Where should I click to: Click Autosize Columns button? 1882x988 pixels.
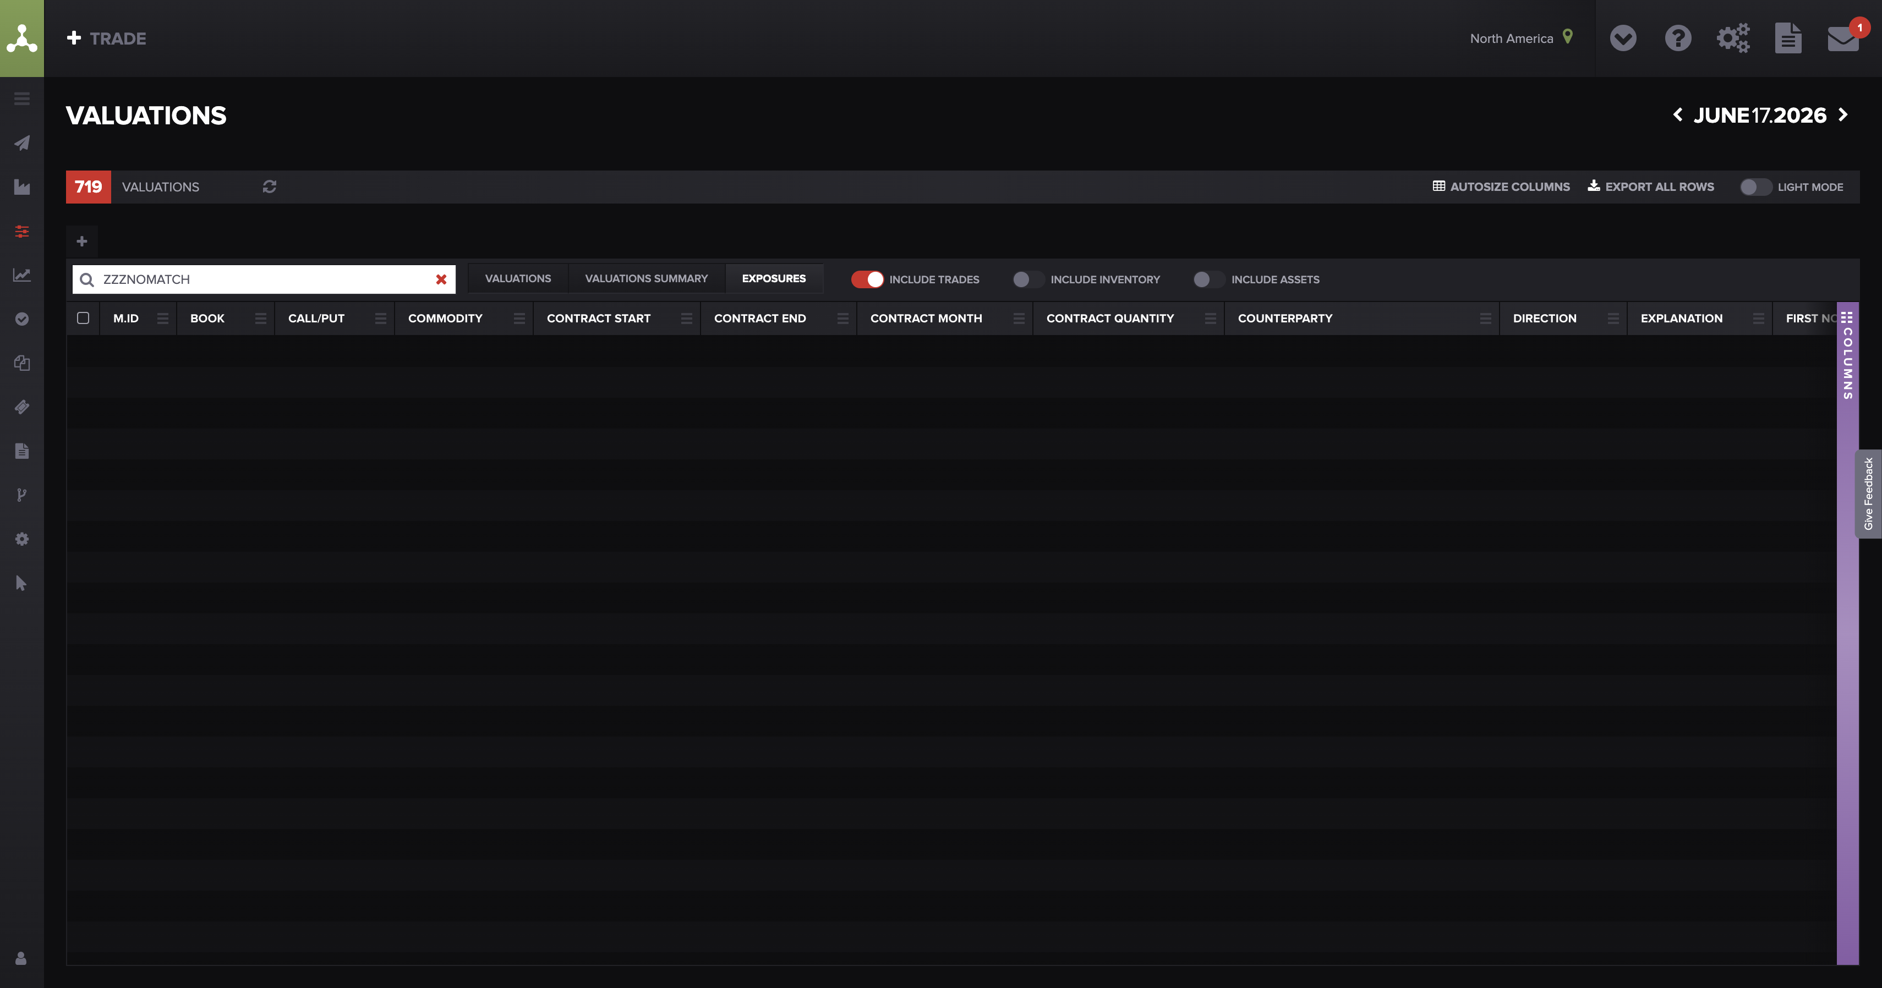pyautogui.click(x=1501, y=187)
